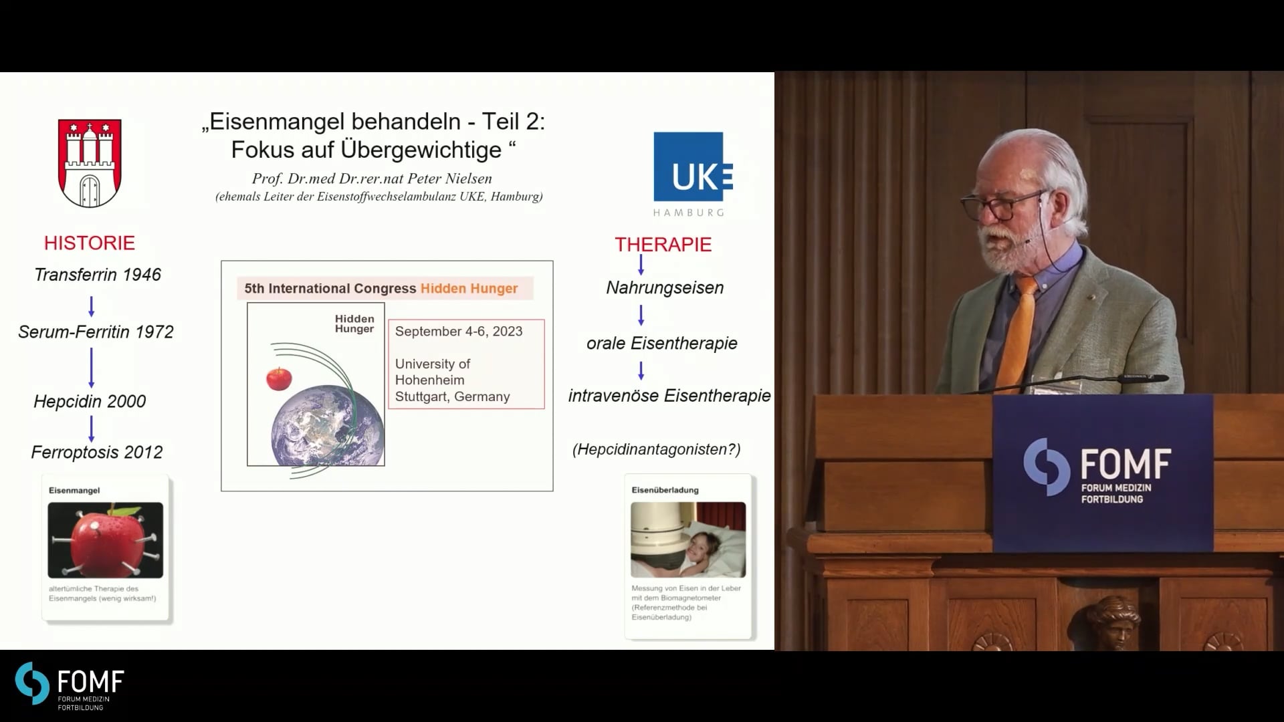
Task: Click 'Transferrin 1946' text
Action: pos(98,275)
